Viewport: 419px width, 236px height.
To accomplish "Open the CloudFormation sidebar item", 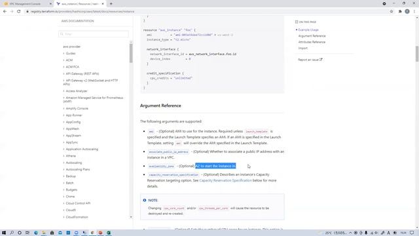I will 77,217.
